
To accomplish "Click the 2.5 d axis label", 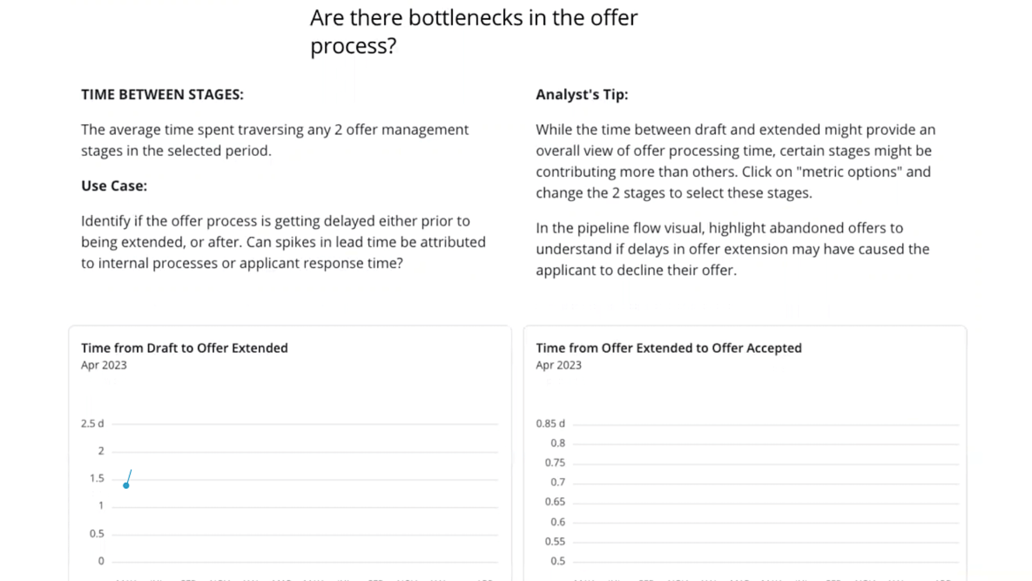I will pyautogui.click(x=92, y=424).
